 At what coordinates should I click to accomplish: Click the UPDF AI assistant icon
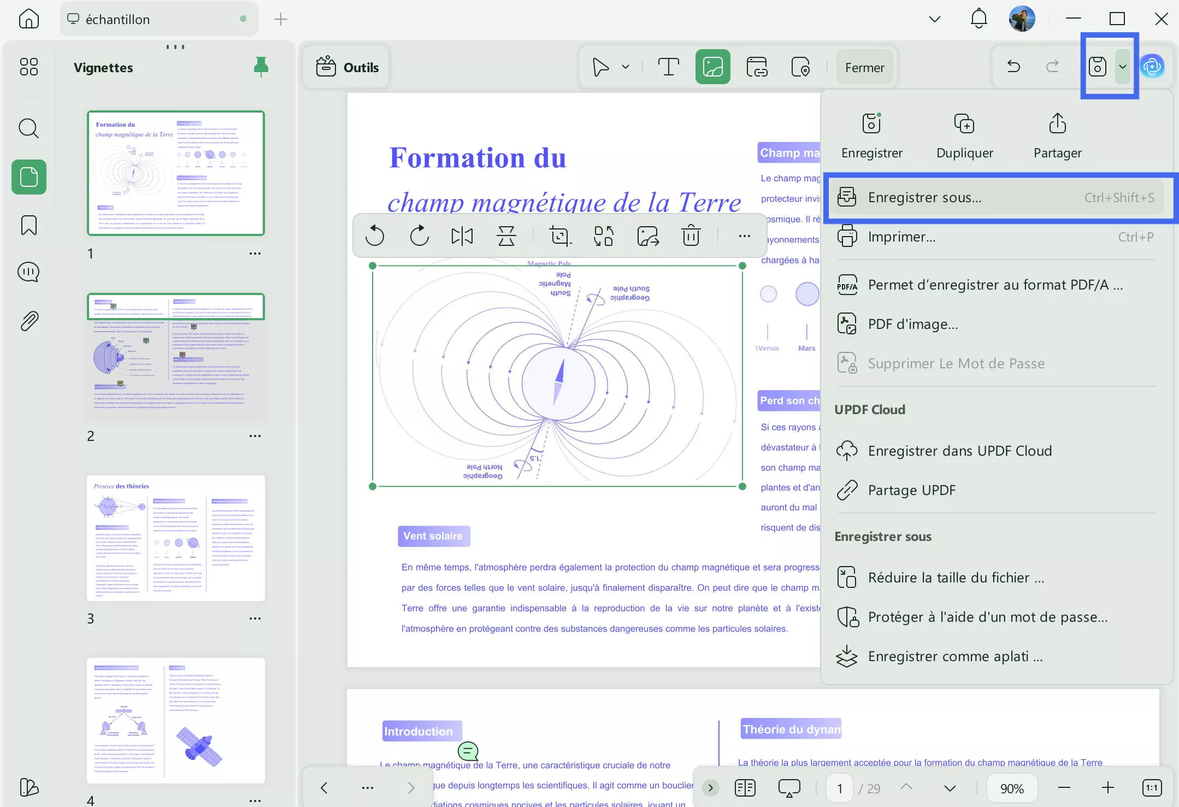(1153, 67)
